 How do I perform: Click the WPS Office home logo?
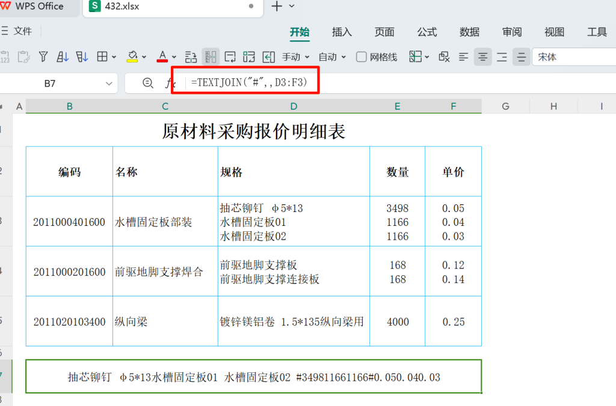click(x=5, y=6)
